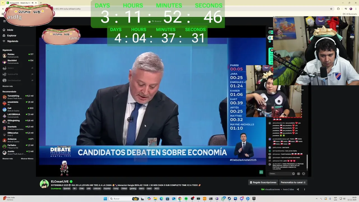Open offline channel NebilinaFM
Screen dimensions: 359x202
point(17,74)
